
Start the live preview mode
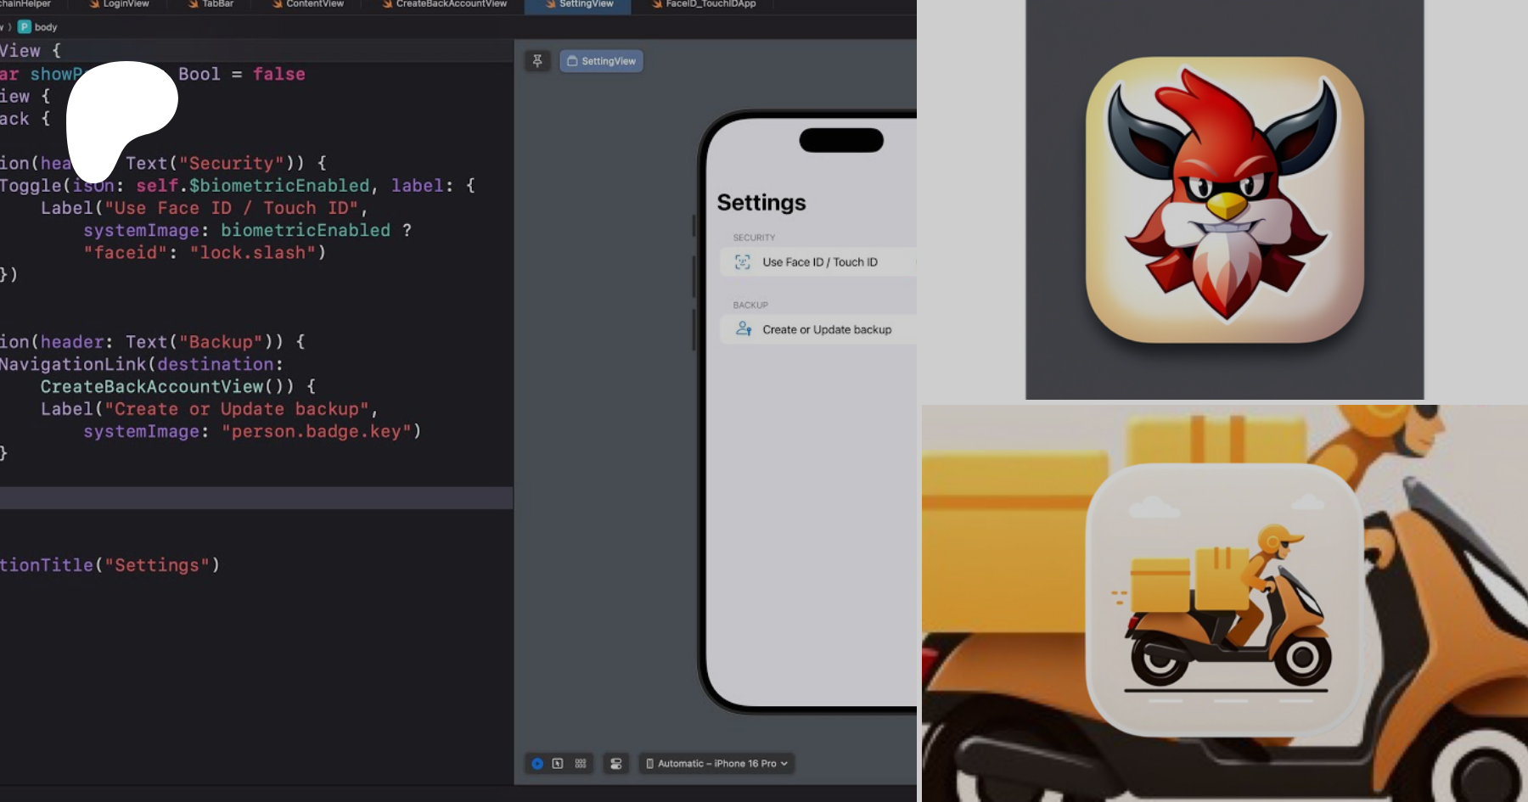click(x=537, y=764)
